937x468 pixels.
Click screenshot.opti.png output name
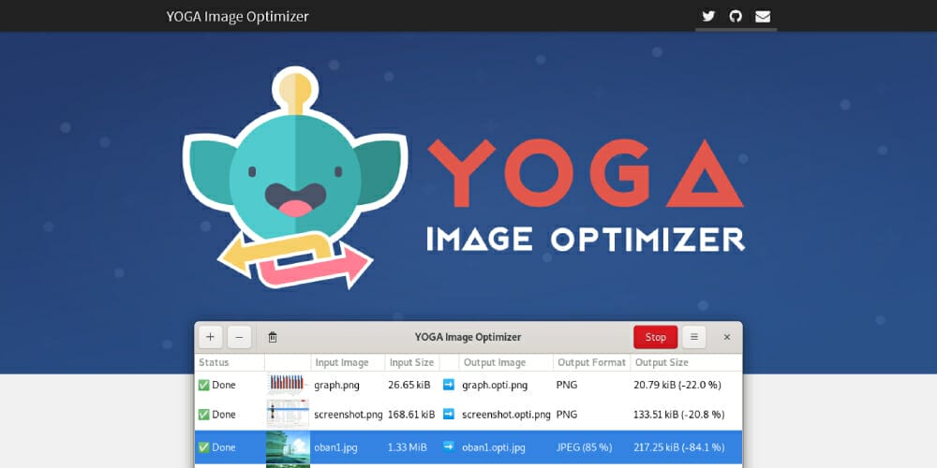tap(506, 415)
